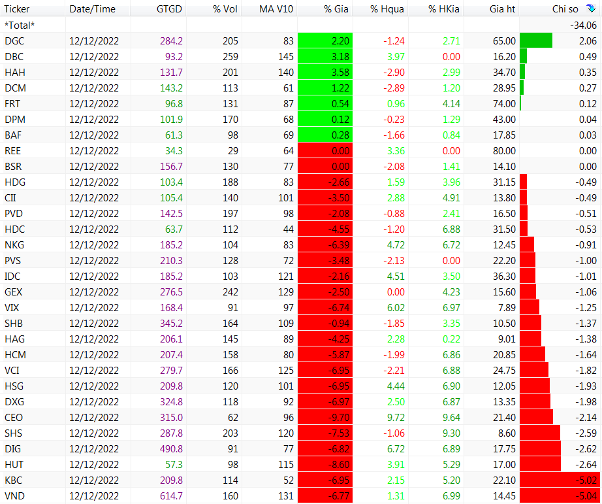The width and height of the screenshot is (602, 504).
Task: Click the VND ticker
Action: tap(14, 496)
